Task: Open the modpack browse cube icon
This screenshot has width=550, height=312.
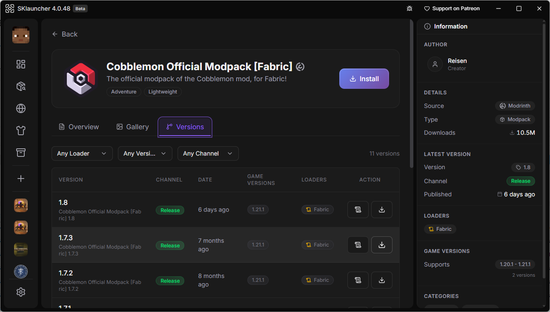Action: (x=21, y=86)
